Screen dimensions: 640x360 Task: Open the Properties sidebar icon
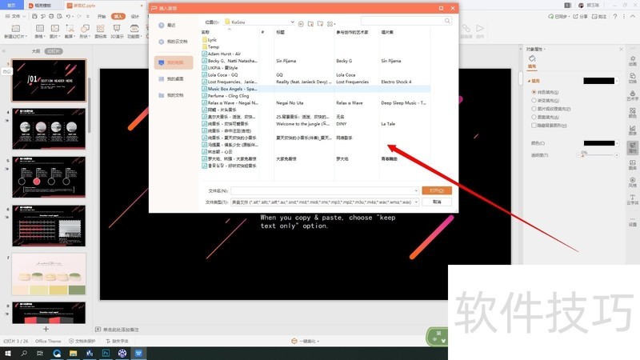pyautogui.click(x=632, y=147)
